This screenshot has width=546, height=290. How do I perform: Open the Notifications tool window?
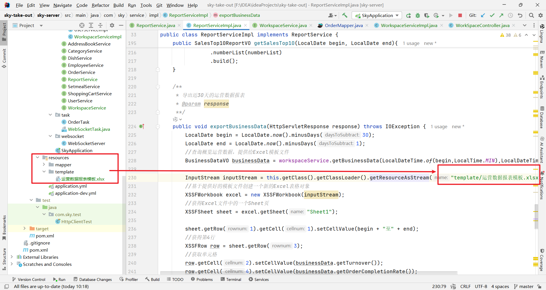pos(542,185)
